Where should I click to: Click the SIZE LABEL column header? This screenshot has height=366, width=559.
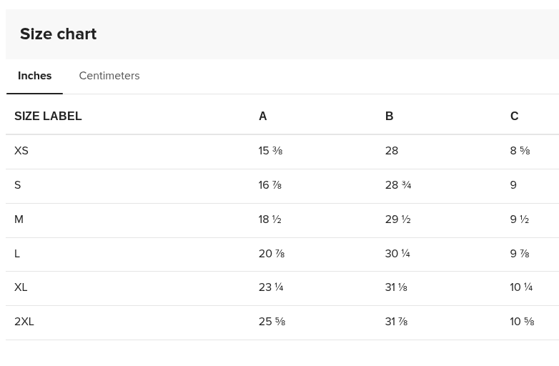pos(48,116)
